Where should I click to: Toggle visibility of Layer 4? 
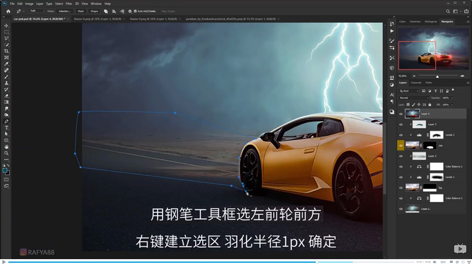click(x=401, y=114)
